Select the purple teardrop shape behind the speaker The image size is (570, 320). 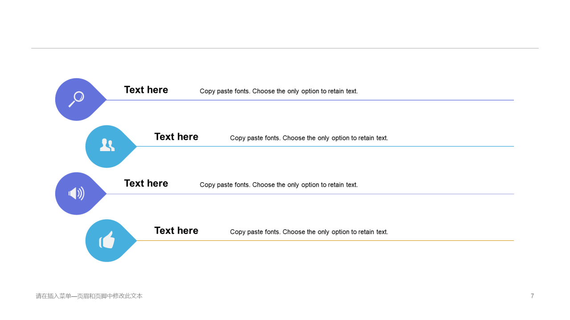point(81,193)
